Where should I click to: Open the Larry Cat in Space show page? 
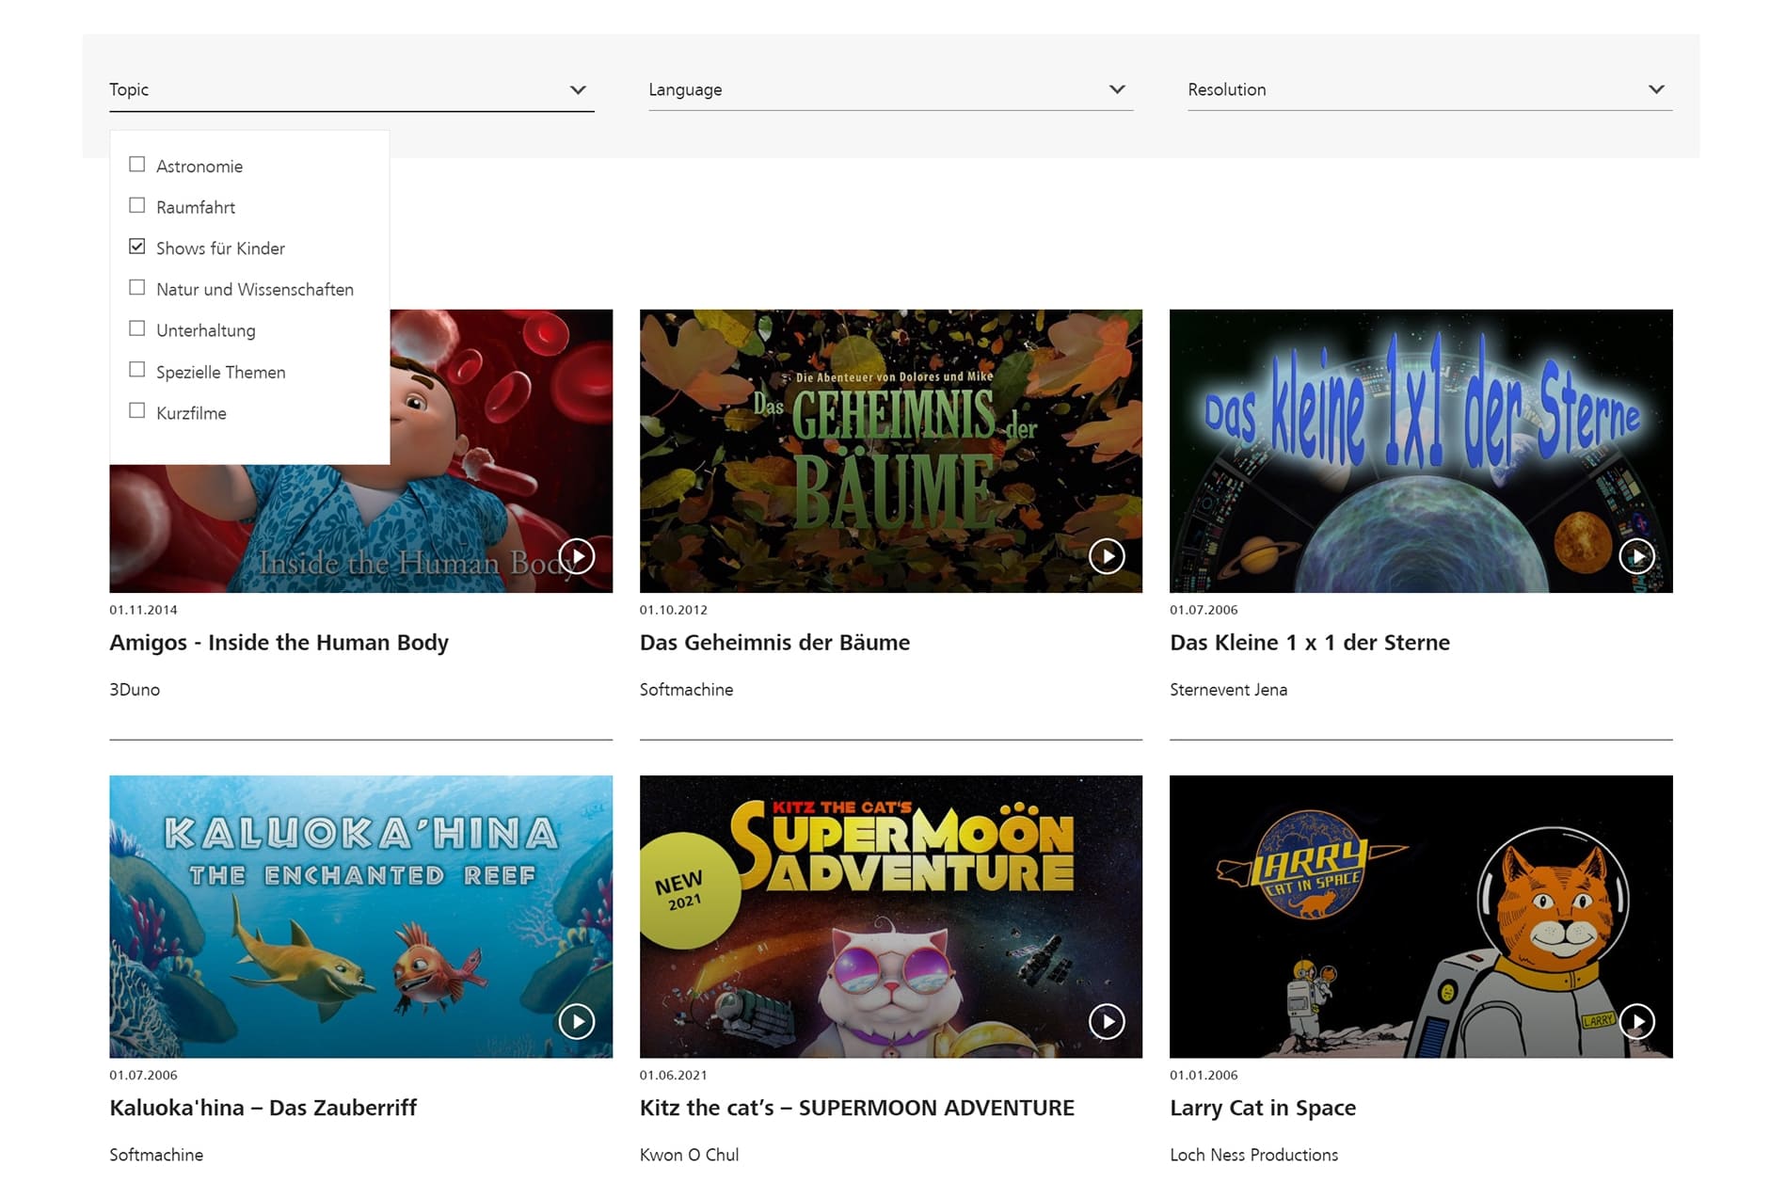tap(1263, 1108)
